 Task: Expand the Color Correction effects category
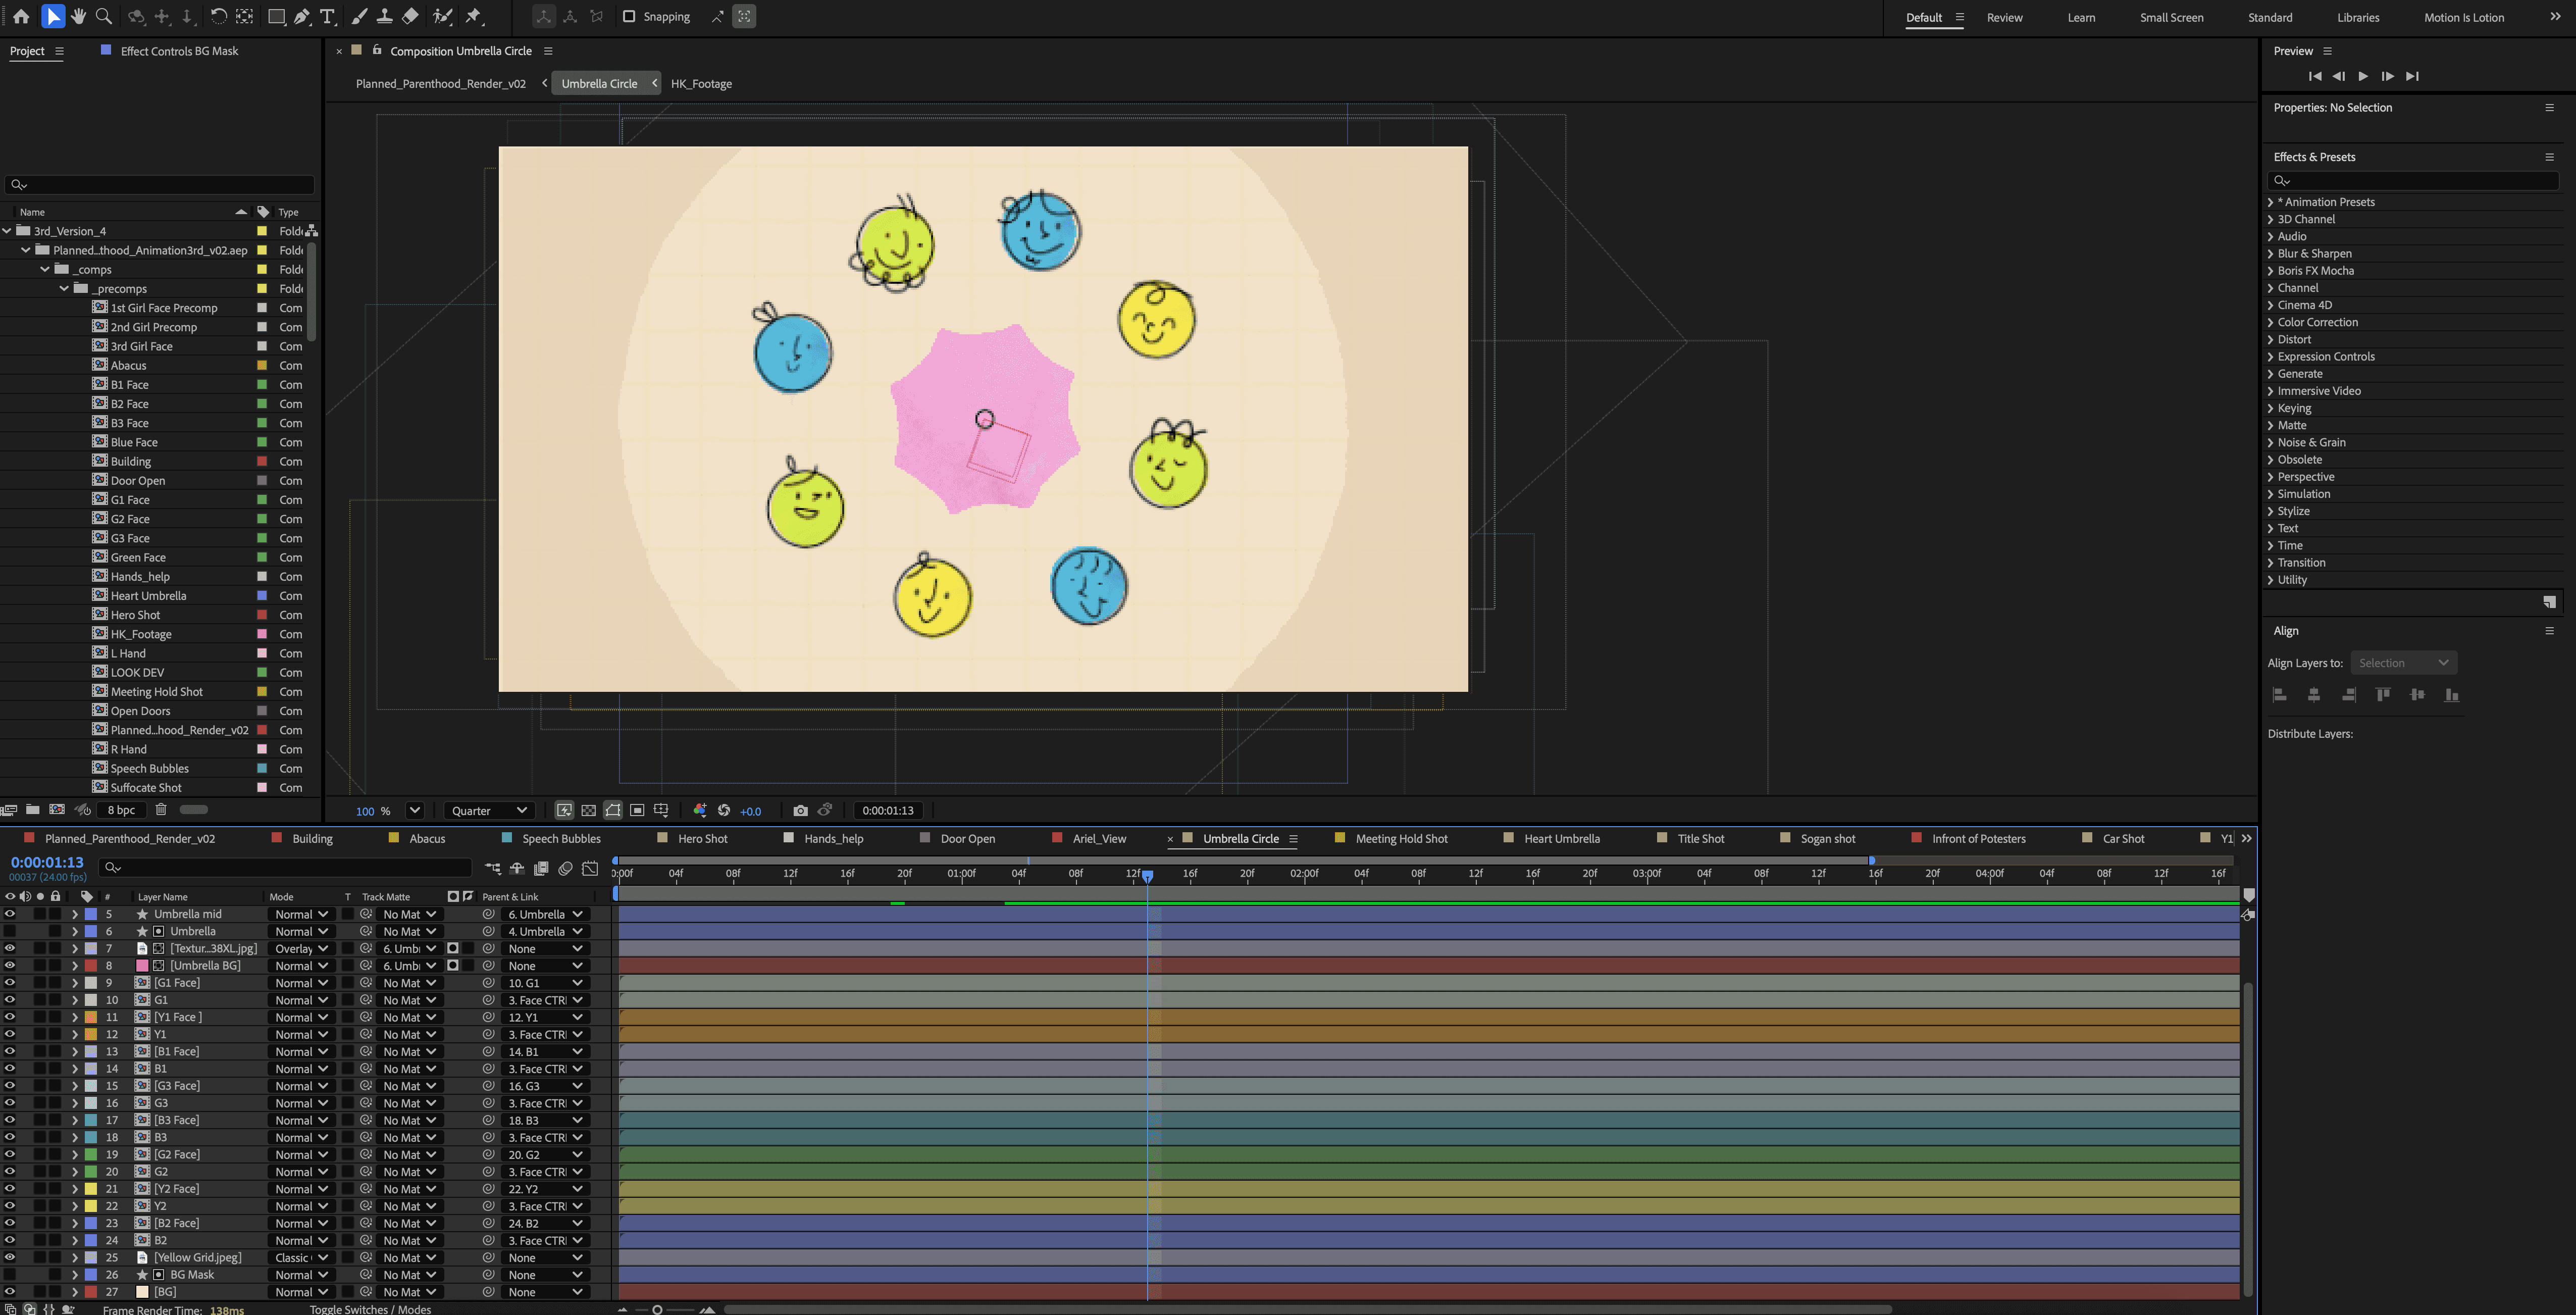click(x=2271, y=322)
